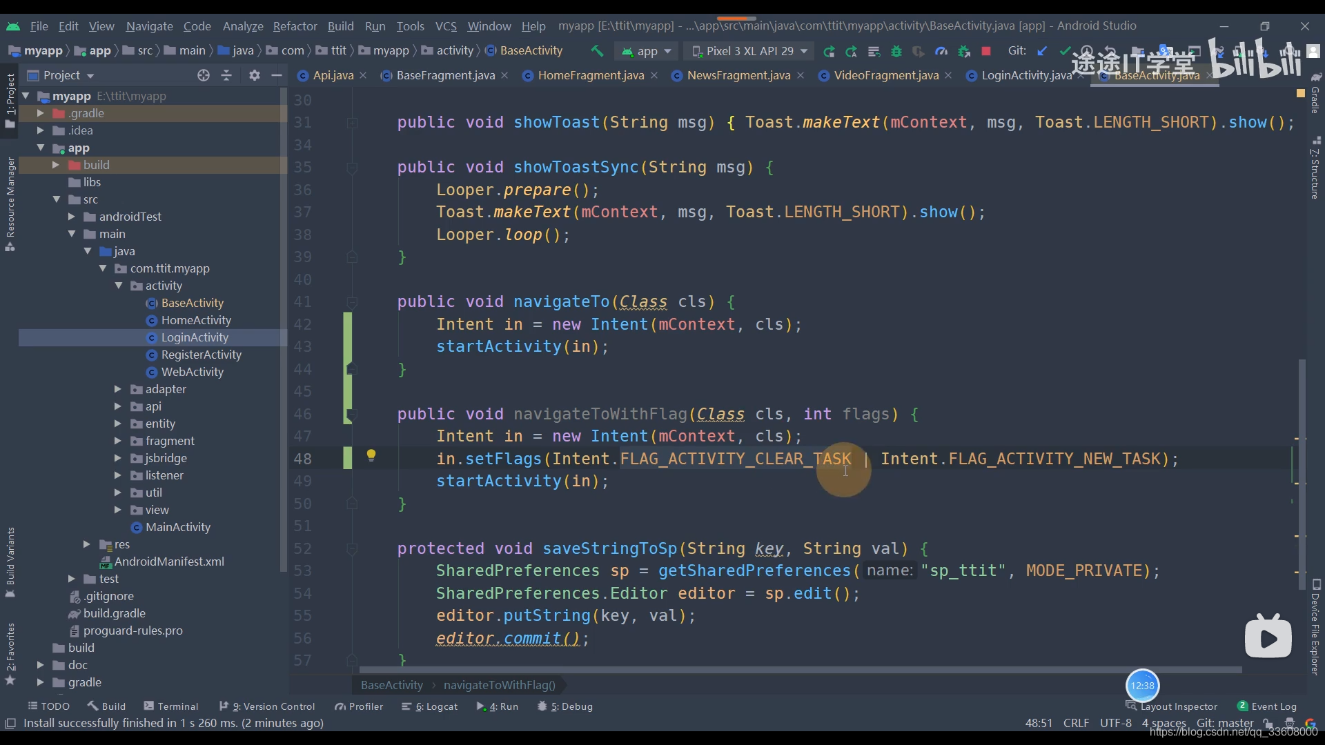The image size is (1325, 745).
Task: Toggle the Device File Explorer panel
Action: tap(1315, 628)
